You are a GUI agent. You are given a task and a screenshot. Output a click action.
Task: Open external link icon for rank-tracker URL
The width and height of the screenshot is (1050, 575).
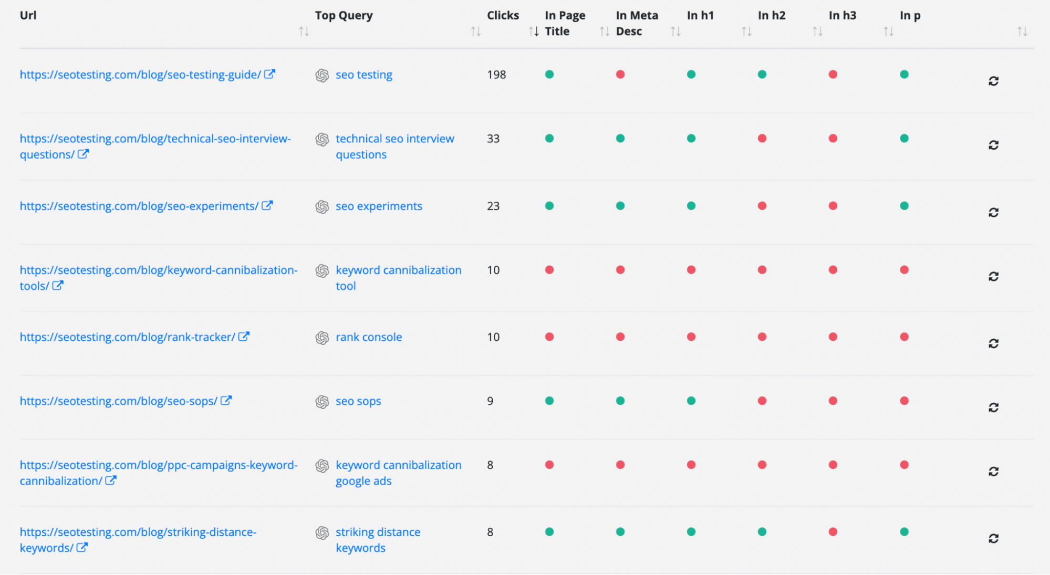[244, 336]
